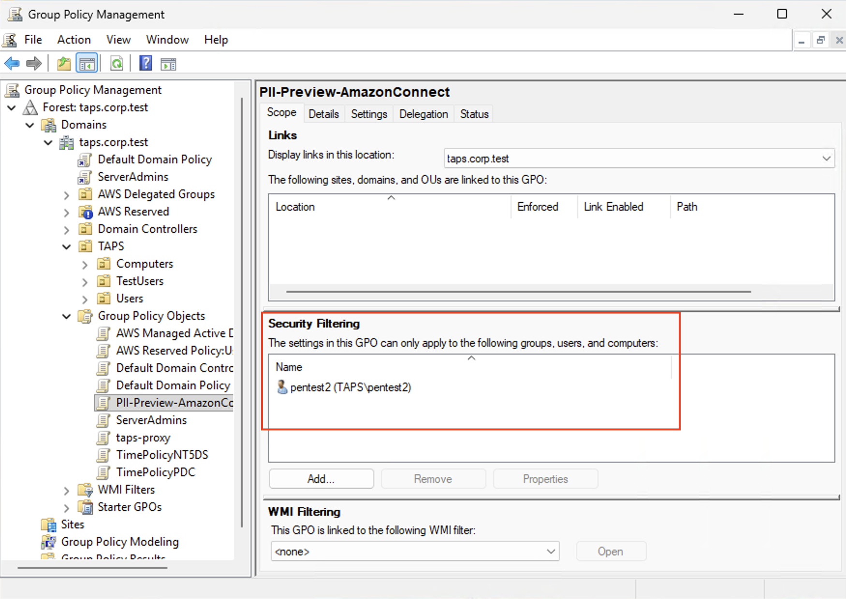Click the Add... button

coord(321,479)
